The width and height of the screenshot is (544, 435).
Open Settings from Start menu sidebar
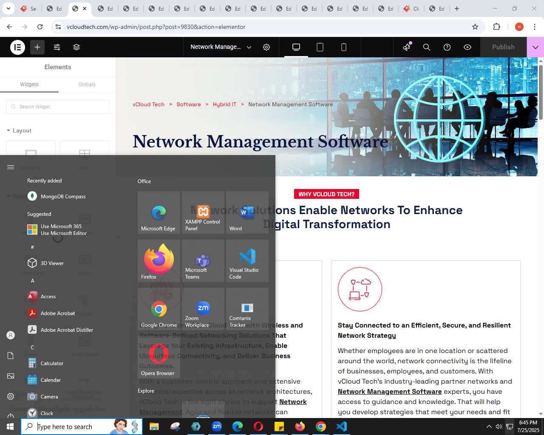pos(11,396)
